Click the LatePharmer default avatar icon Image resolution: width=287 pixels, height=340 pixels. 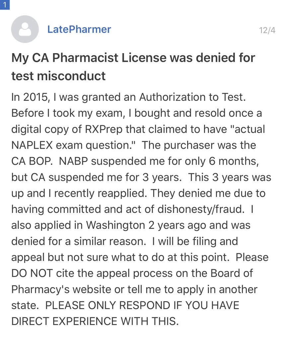(x=25, y=29)
